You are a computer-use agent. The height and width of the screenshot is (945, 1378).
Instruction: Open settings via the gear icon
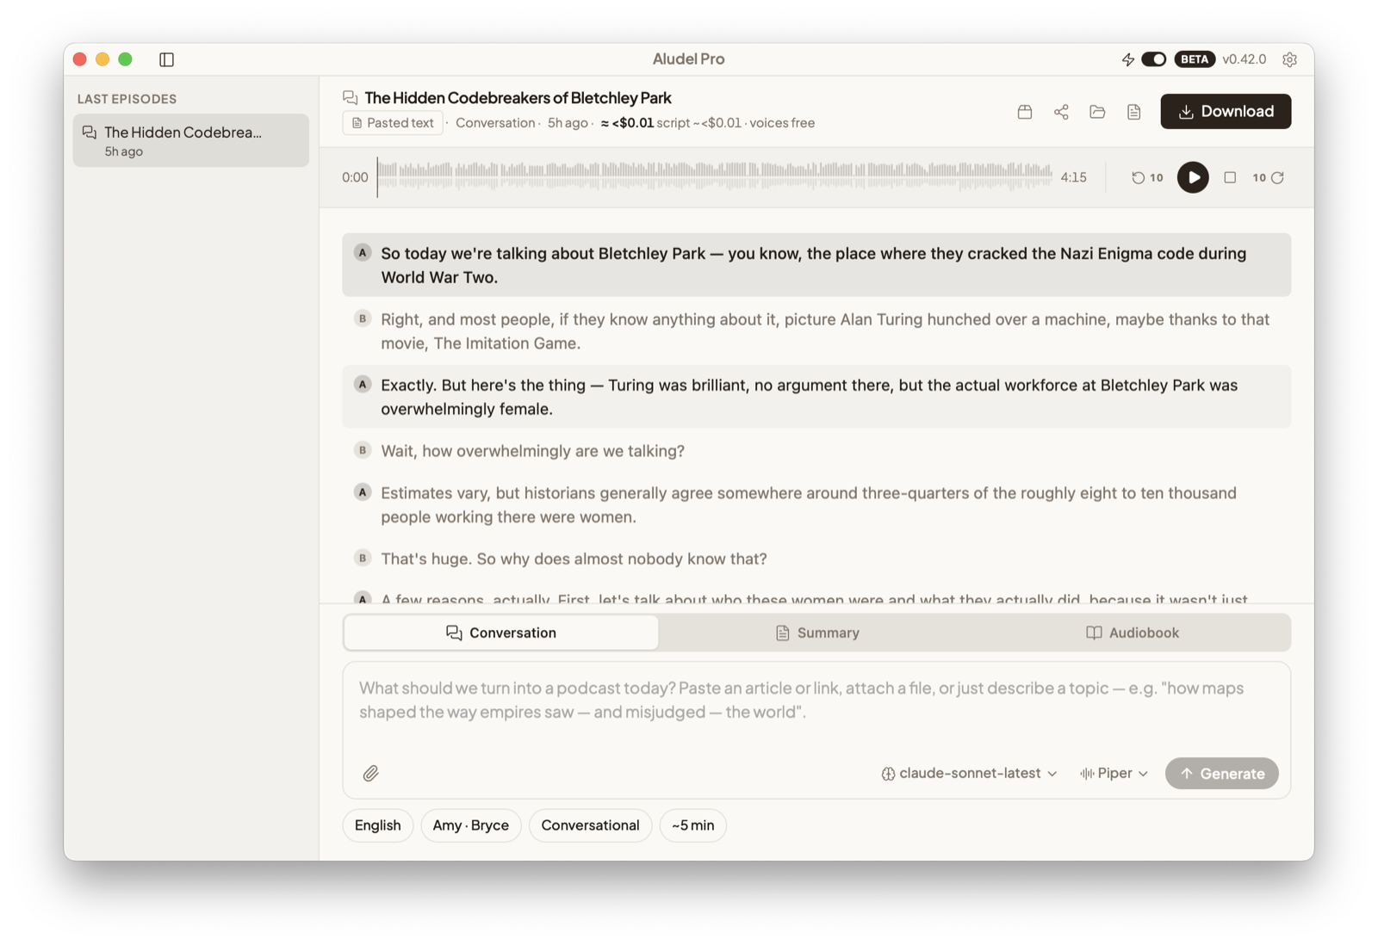pyautogui.click(x=1289, y=59)
